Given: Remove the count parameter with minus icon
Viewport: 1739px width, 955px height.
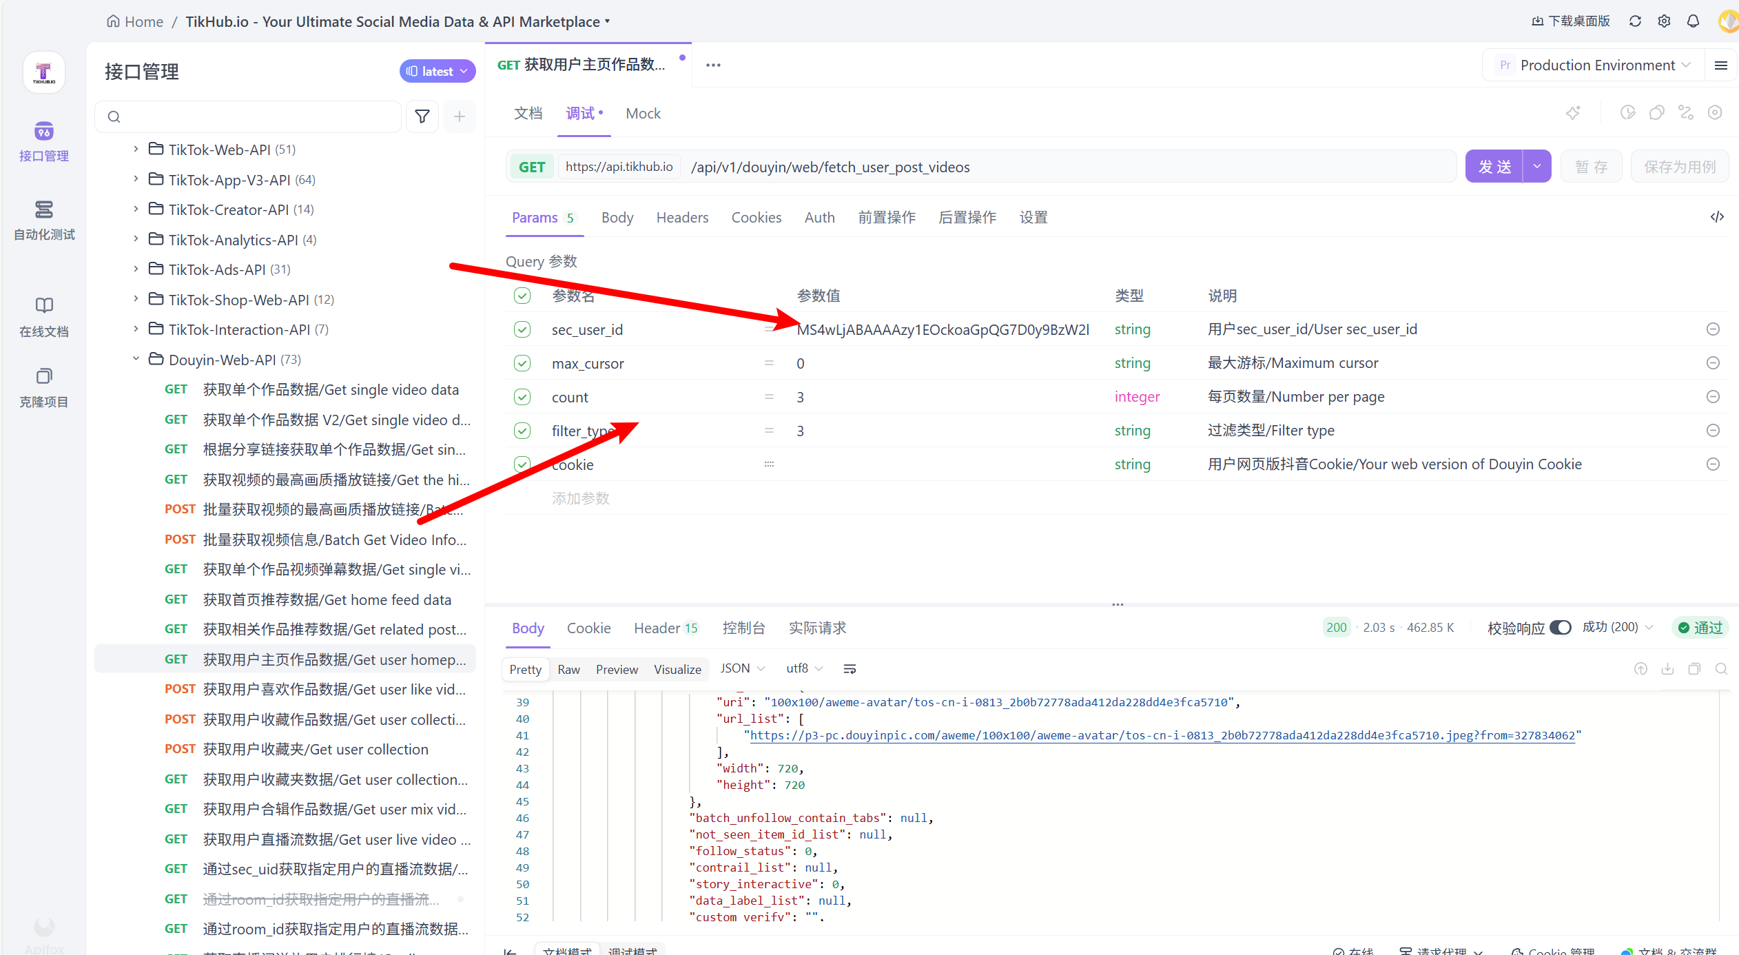Looking at the screenshot, I should click(1713, 397).
